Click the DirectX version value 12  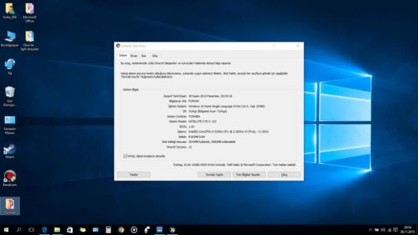[190, 147]
